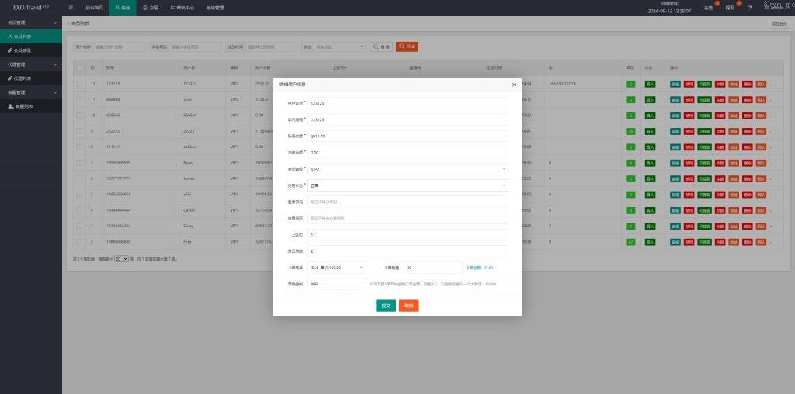
Task: Open the 交易状态 dropdown showing 正常
Action: tap(408, 185)
